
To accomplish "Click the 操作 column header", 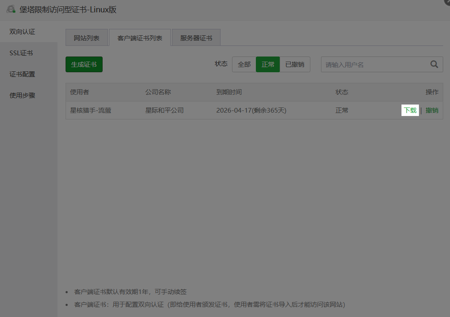I will pyautogui.click(x=432, y=92).
